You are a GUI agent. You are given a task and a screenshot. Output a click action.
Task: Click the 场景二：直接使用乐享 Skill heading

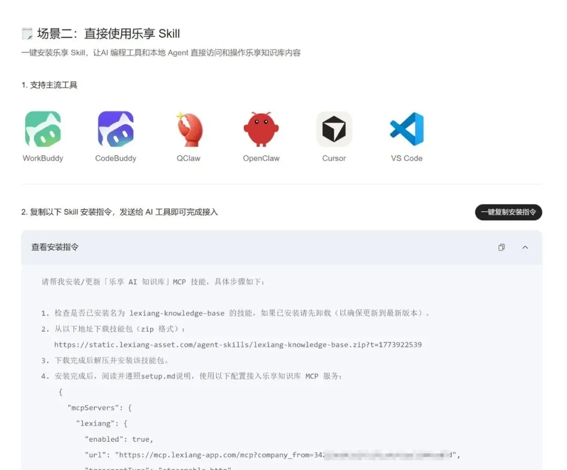click(x=109, y=34)
